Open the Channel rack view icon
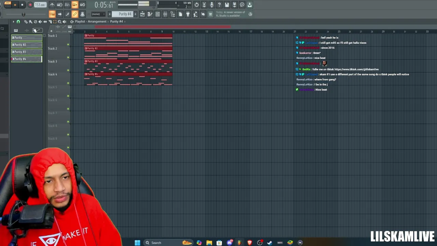437x246 pixels. coord(157,14)
